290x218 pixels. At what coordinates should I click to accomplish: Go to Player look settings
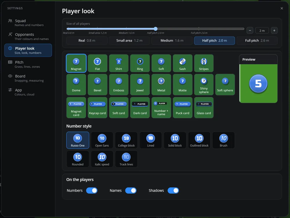pyautogui.click(x=28, y=50)
